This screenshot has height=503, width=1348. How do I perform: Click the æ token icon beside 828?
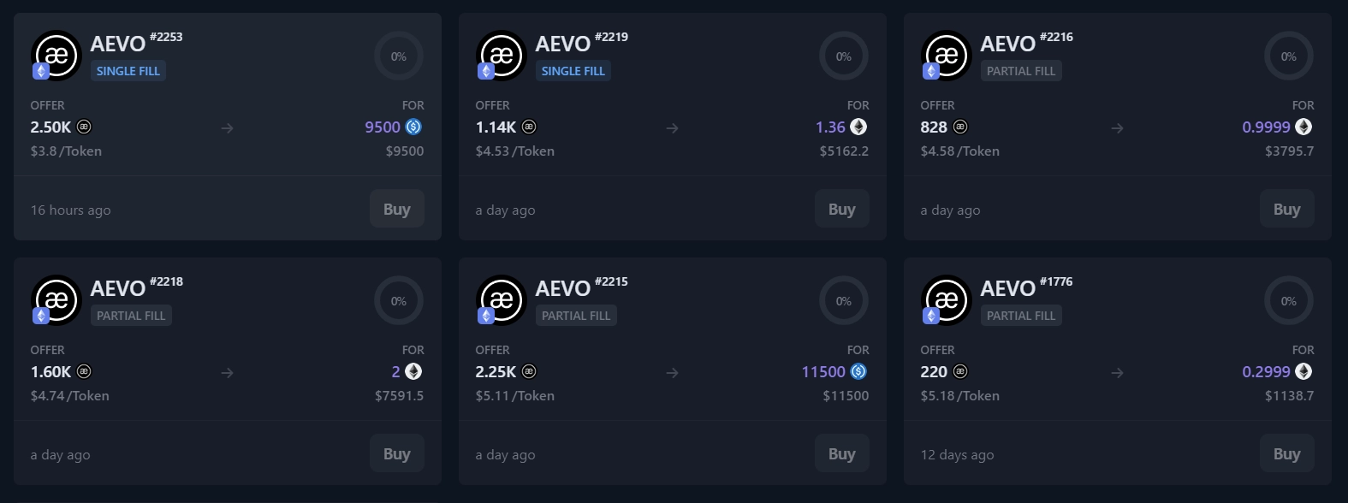pos(961,127)
